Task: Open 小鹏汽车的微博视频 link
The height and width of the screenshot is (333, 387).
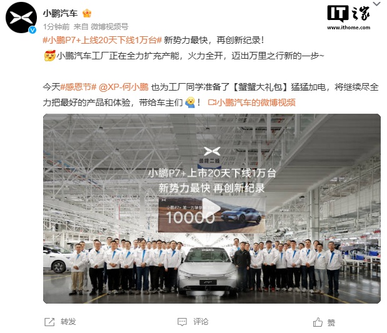Action: pyautogui.click(x=256, y=102)
